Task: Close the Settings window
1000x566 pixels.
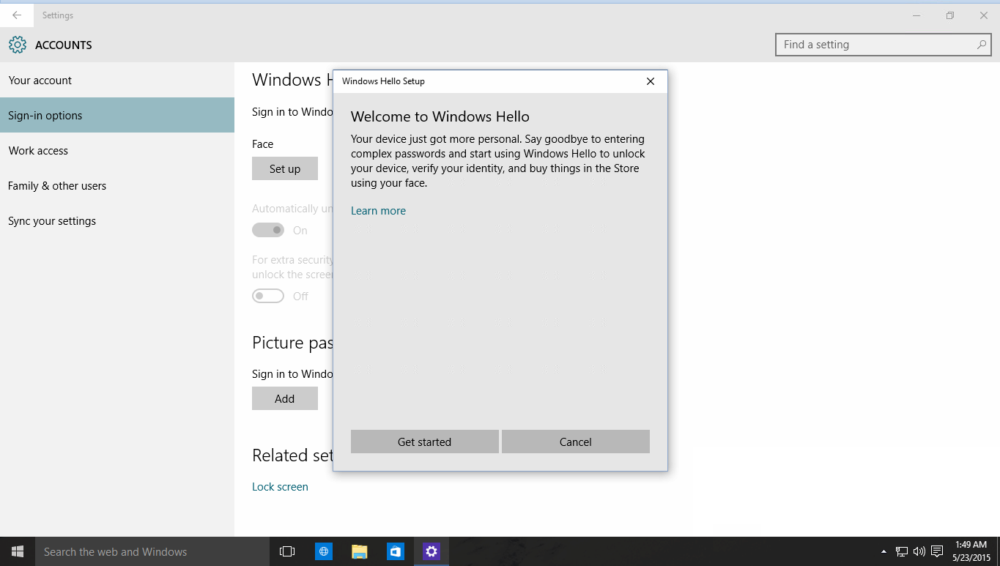Action: (984, 15)
